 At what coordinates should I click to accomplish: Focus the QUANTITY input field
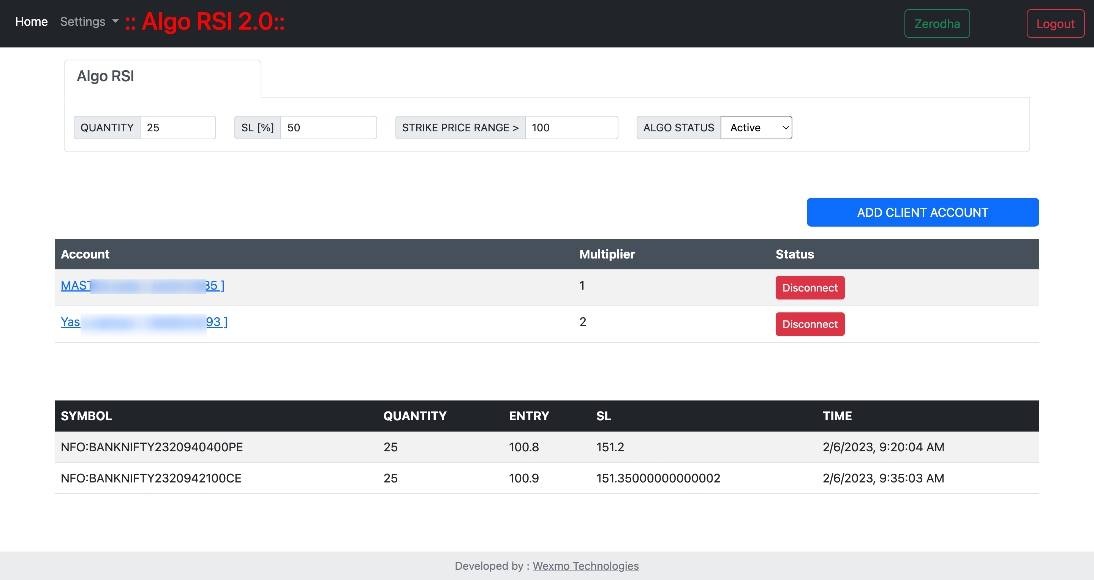click(177, 128)
